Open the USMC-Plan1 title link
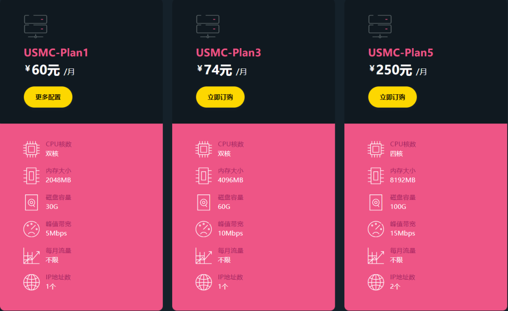 [x=56, y=53]
